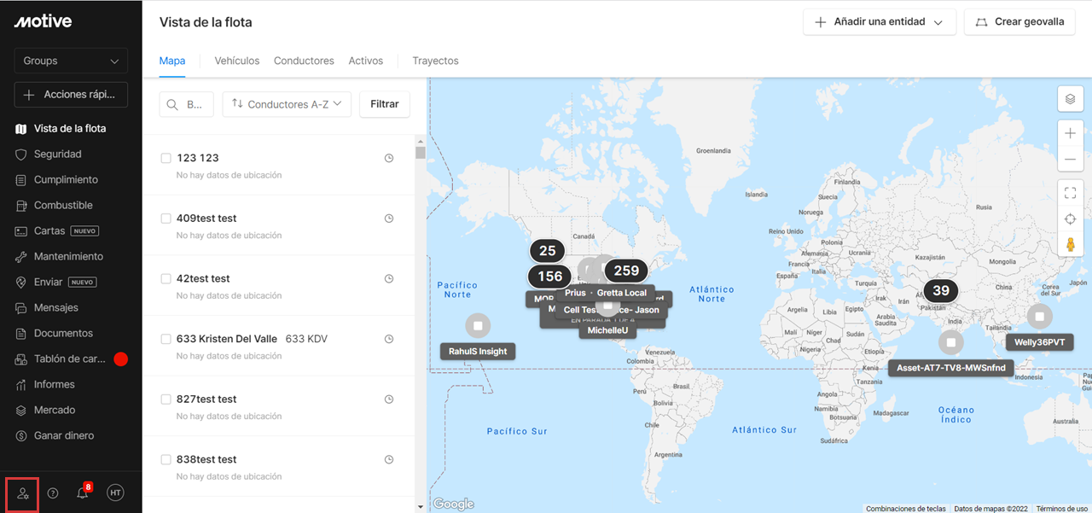Image resolution: width=1092 pixels, height=513 pixels.
Task: Open the help question mark icon
Action: coord(53,493)
